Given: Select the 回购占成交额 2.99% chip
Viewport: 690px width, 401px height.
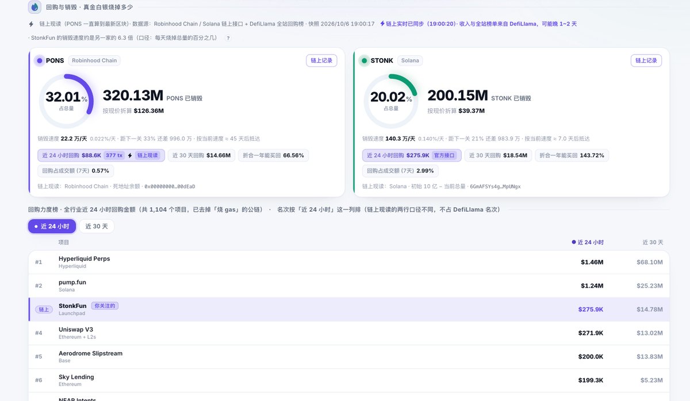Looking at the screenshot, I should (x=400, y=171).
